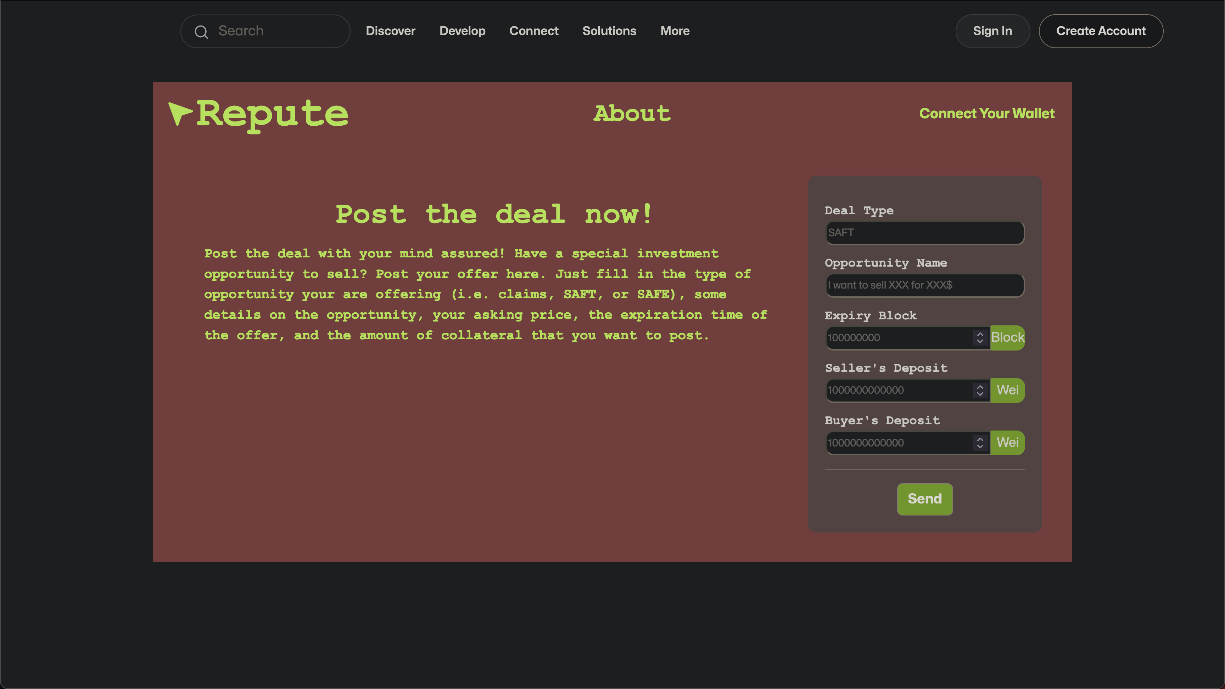Open the Connect menu item
The width and height of the screenshot is (1225, 689).
pyautogui.click(x=533, y=31)
